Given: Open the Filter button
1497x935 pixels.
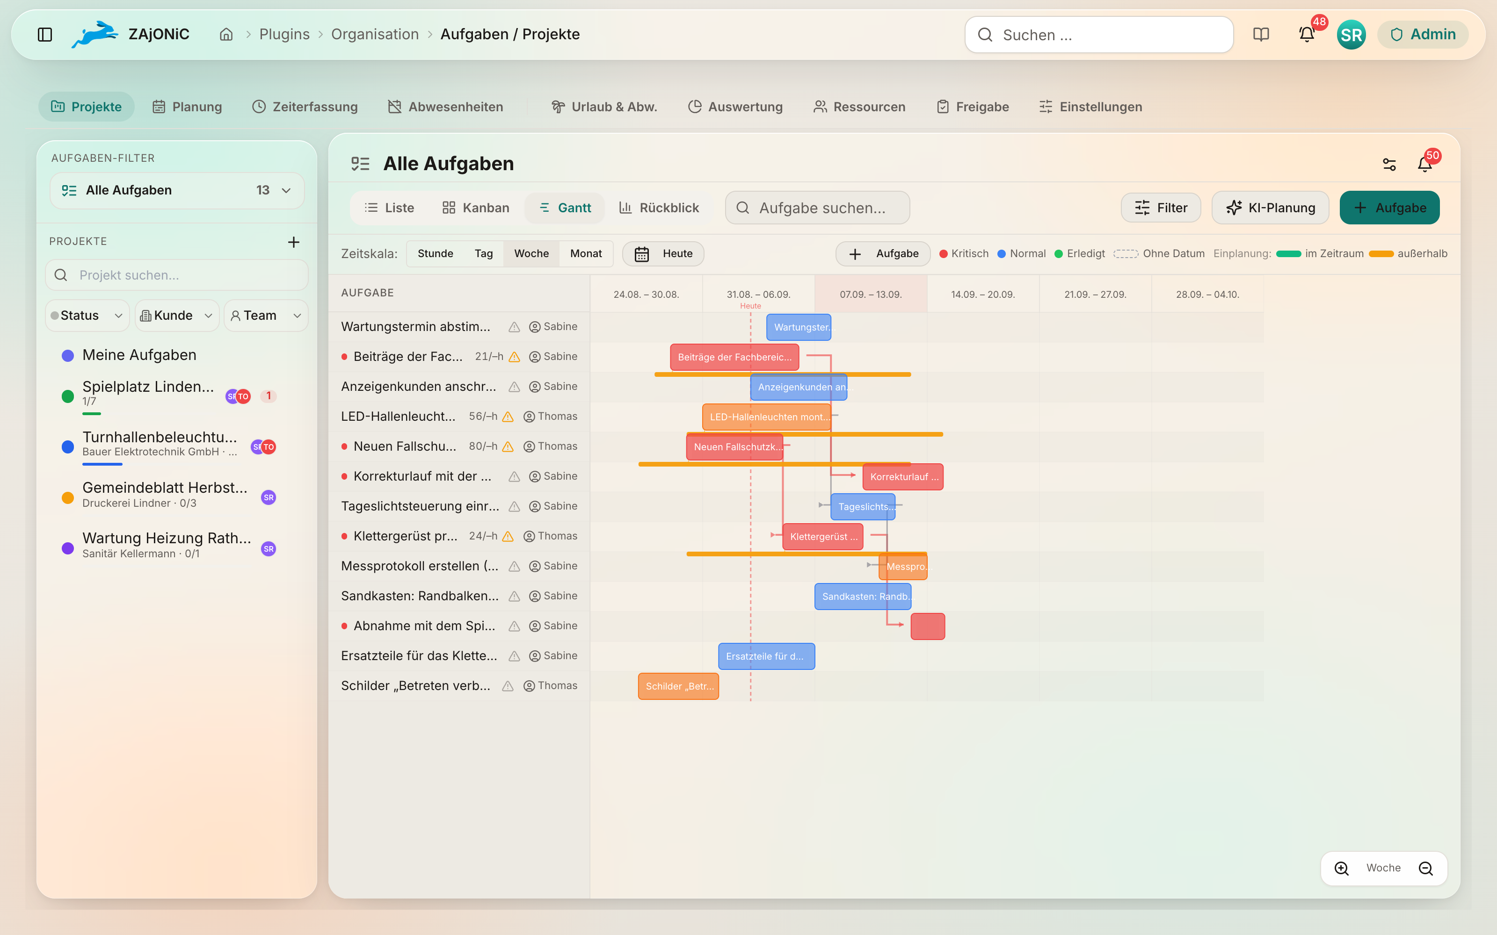Looking at the screenshot, I should 1161,208.
